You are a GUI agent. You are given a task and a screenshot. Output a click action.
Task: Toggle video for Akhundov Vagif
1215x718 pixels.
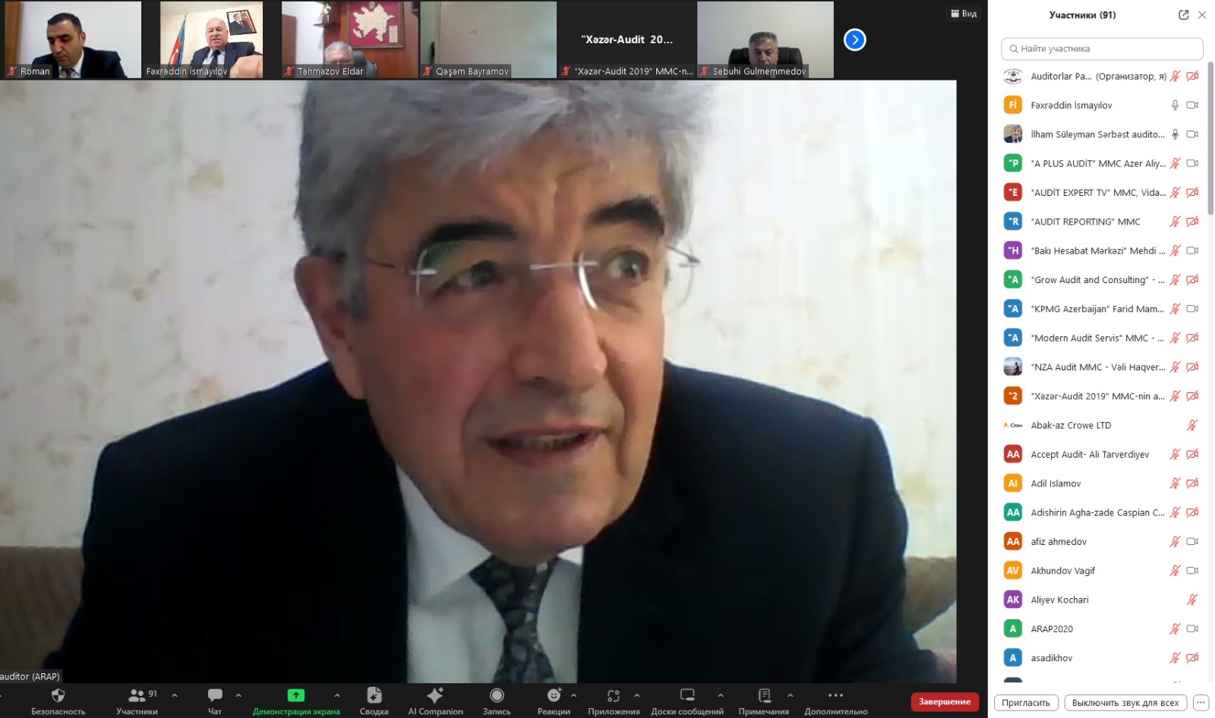[1192, 571]
